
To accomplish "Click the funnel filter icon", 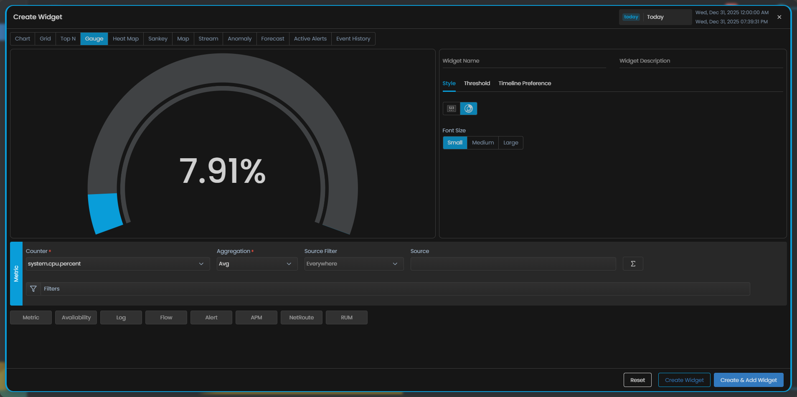I will (x=33, y=289).
